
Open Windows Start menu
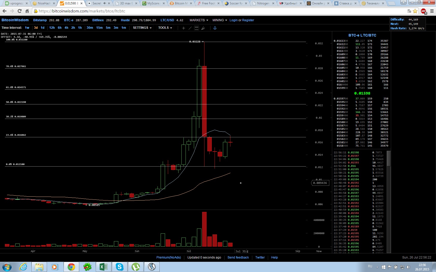(7, 267)
